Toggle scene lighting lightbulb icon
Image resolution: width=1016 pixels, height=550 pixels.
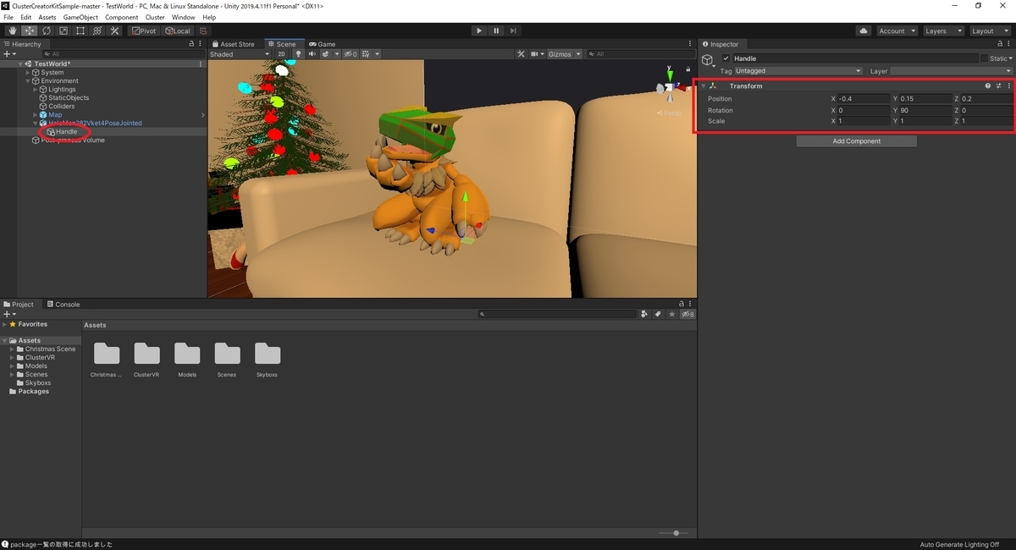tap(297, 54)
